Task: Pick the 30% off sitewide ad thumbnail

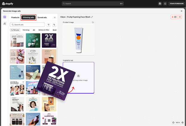Action: pos(17,40)
